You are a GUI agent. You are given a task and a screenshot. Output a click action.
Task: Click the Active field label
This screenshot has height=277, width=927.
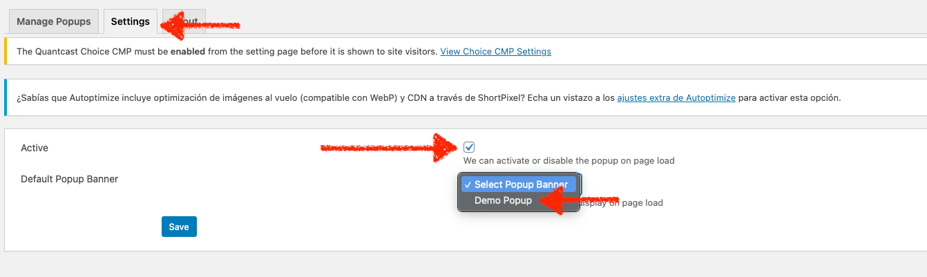point(35,148)
